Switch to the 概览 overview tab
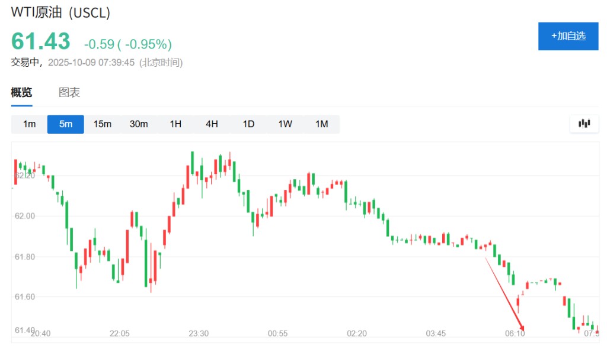Viewport: 607px width, 346px height. (22, 93)
